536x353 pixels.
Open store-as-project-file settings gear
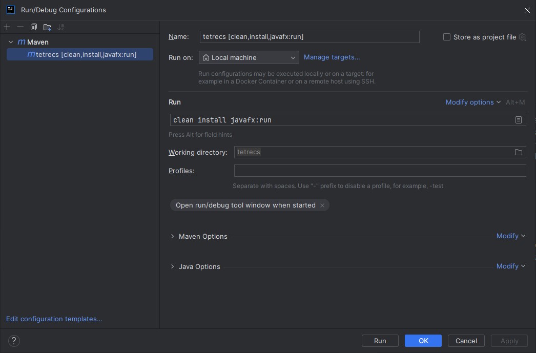522,37
